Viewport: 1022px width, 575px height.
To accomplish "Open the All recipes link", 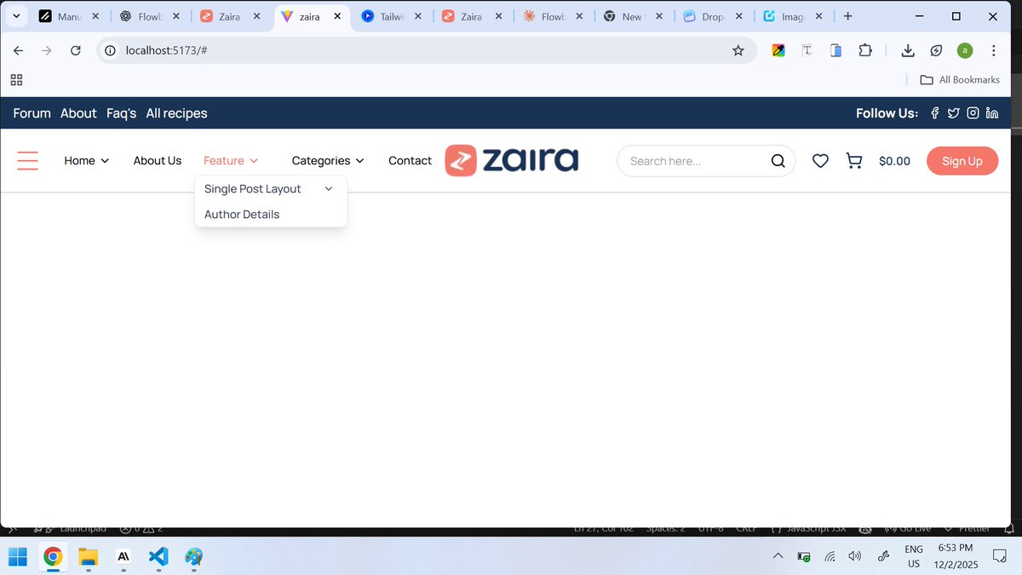I will point(176,112).
